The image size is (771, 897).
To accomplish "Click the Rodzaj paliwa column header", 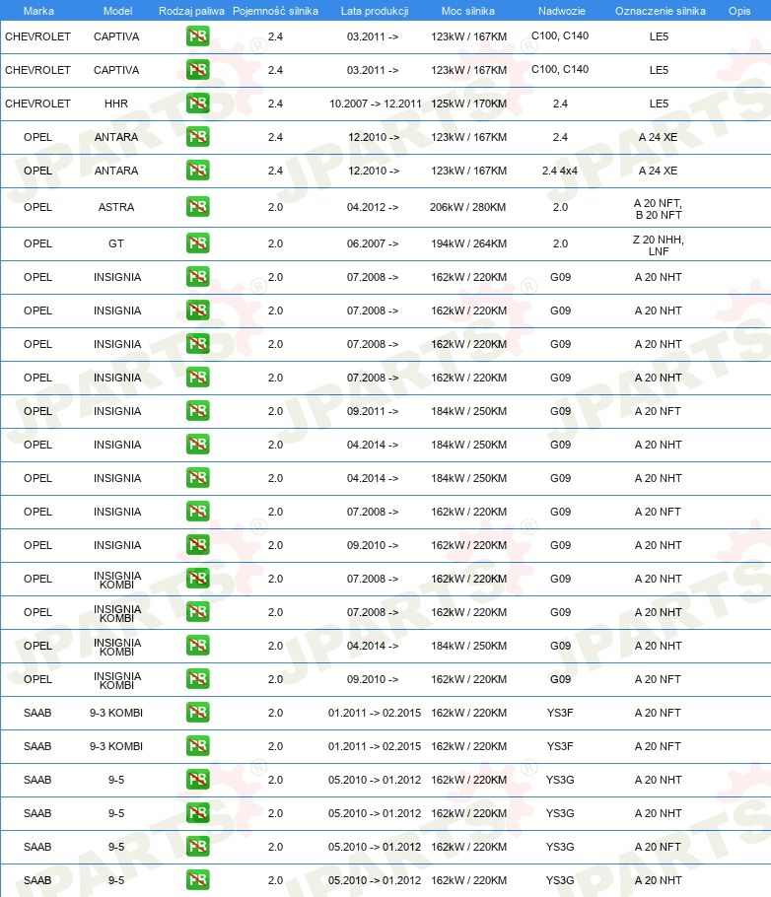I will (191, 11).
